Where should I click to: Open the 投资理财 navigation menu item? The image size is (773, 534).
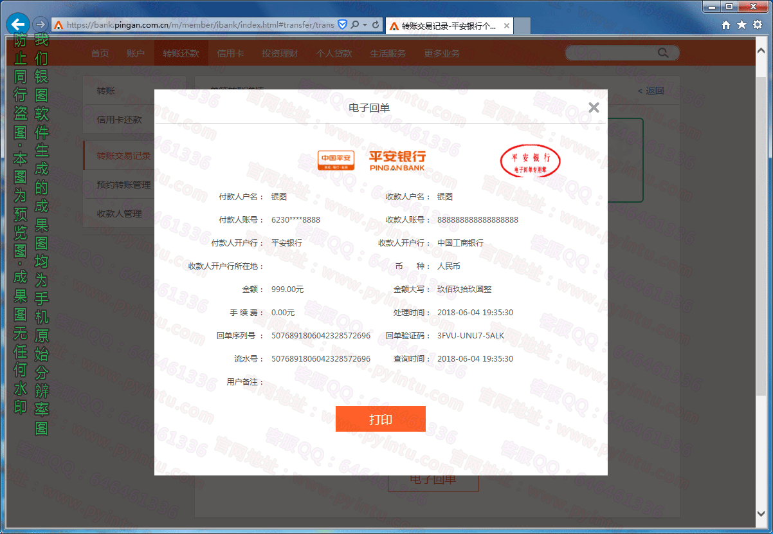(x=280, y=53)
